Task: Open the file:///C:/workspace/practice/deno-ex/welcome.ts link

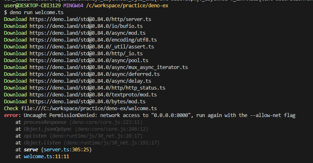Action: (89, 109)
